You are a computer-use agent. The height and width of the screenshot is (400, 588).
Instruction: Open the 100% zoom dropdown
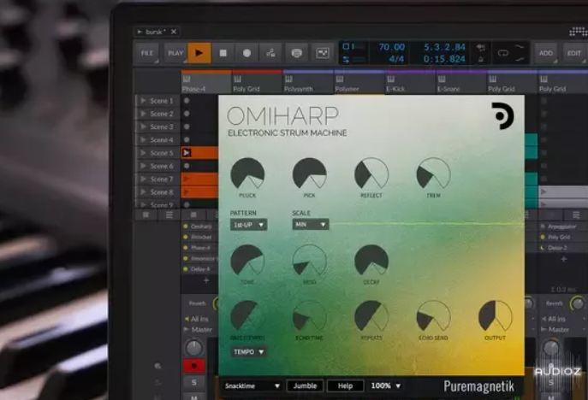click(x=385, y=385)
